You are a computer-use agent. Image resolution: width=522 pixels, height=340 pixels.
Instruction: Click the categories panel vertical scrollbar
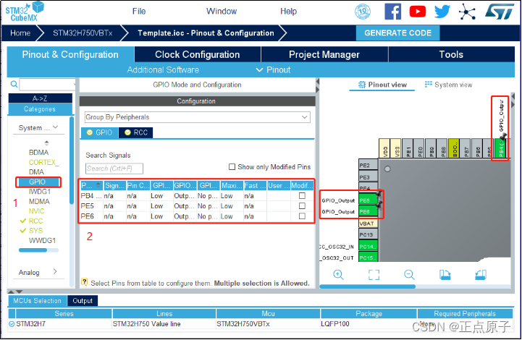pyautogui.click(x=71, y=161)
